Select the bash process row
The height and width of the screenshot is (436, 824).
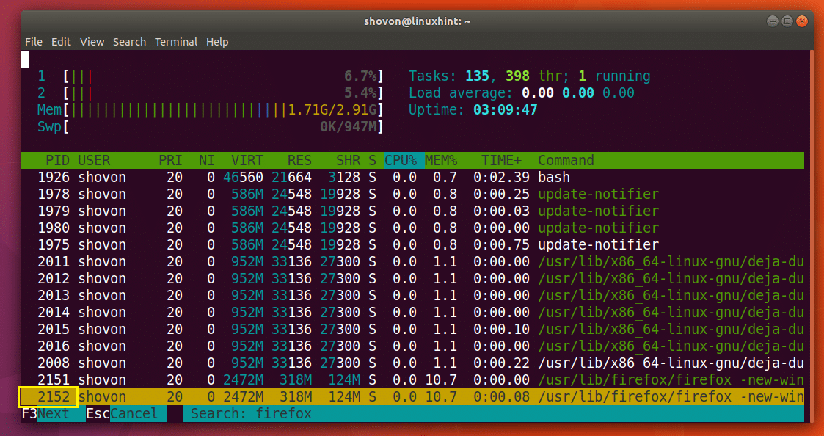click(412, 177)
